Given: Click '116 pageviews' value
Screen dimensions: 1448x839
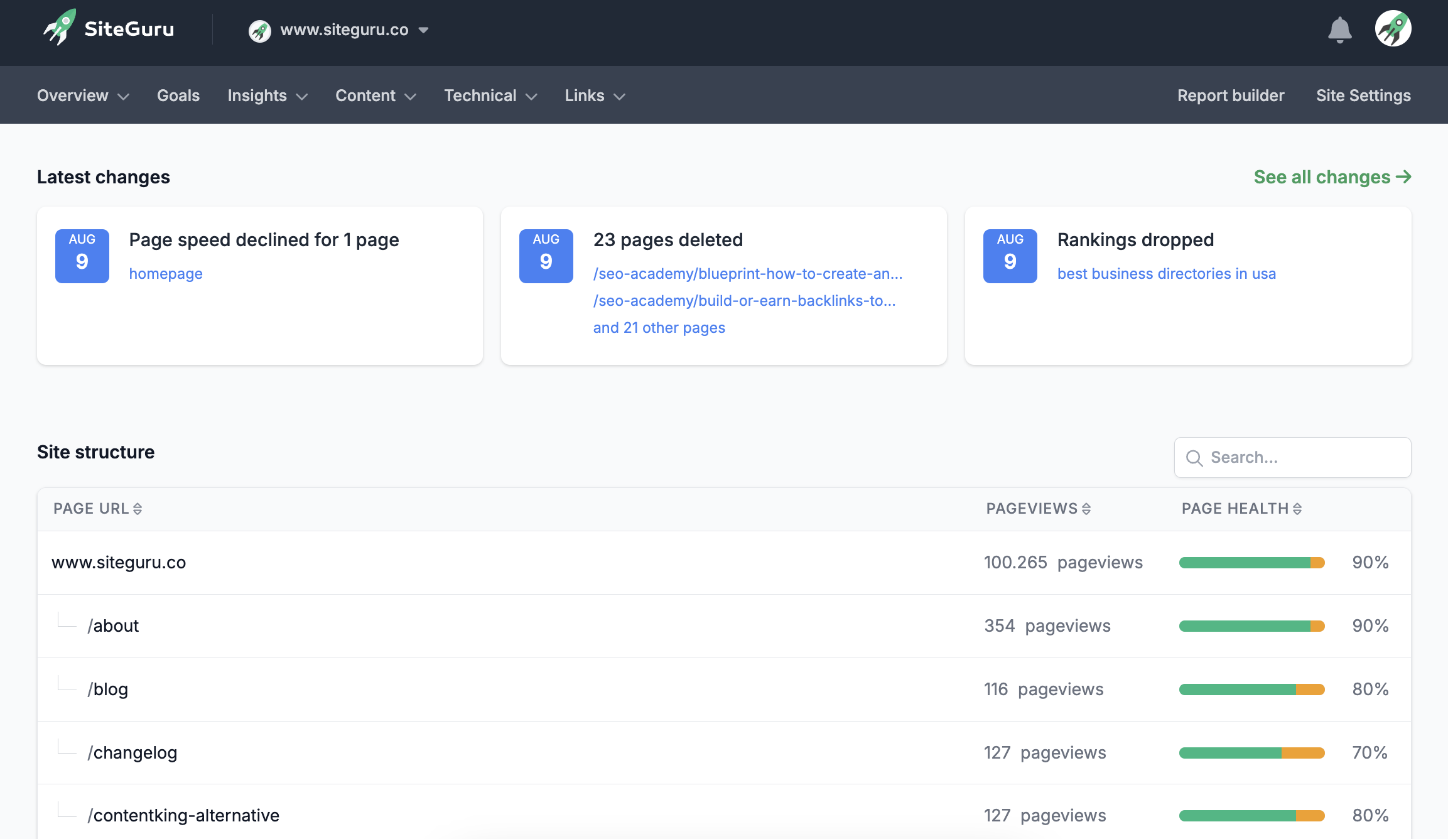Looking at the screenshot, I should 1044,690.
